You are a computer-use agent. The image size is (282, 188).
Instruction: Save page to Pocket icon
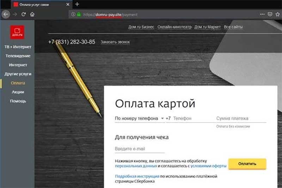click(270, 14)
